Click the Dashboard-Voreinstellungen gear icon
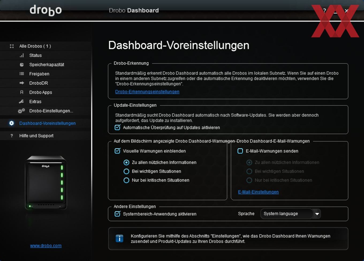The image size is (364, 261). (x=12, y=123)
